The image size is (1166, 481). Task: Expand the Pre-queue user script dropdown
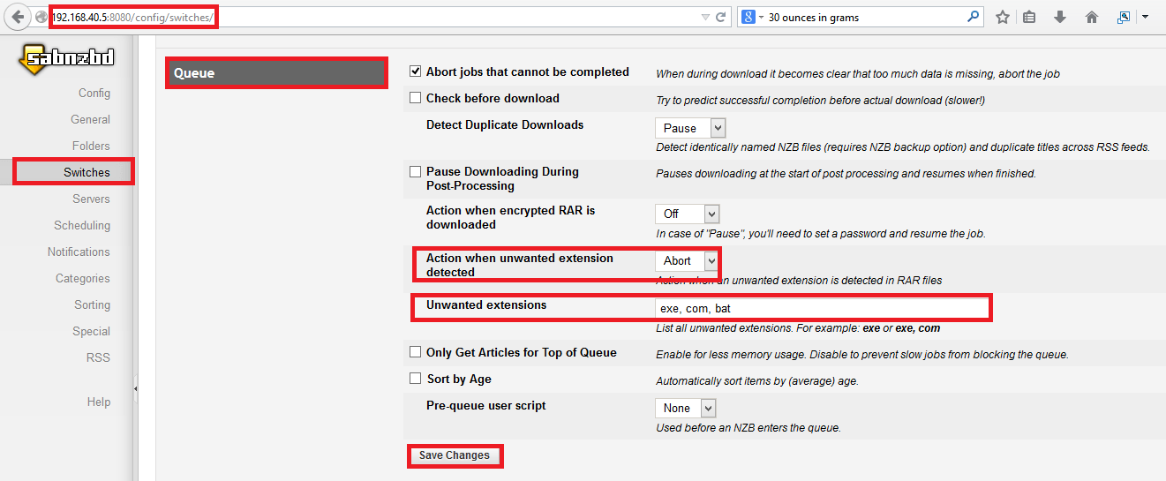click(685, 408)
